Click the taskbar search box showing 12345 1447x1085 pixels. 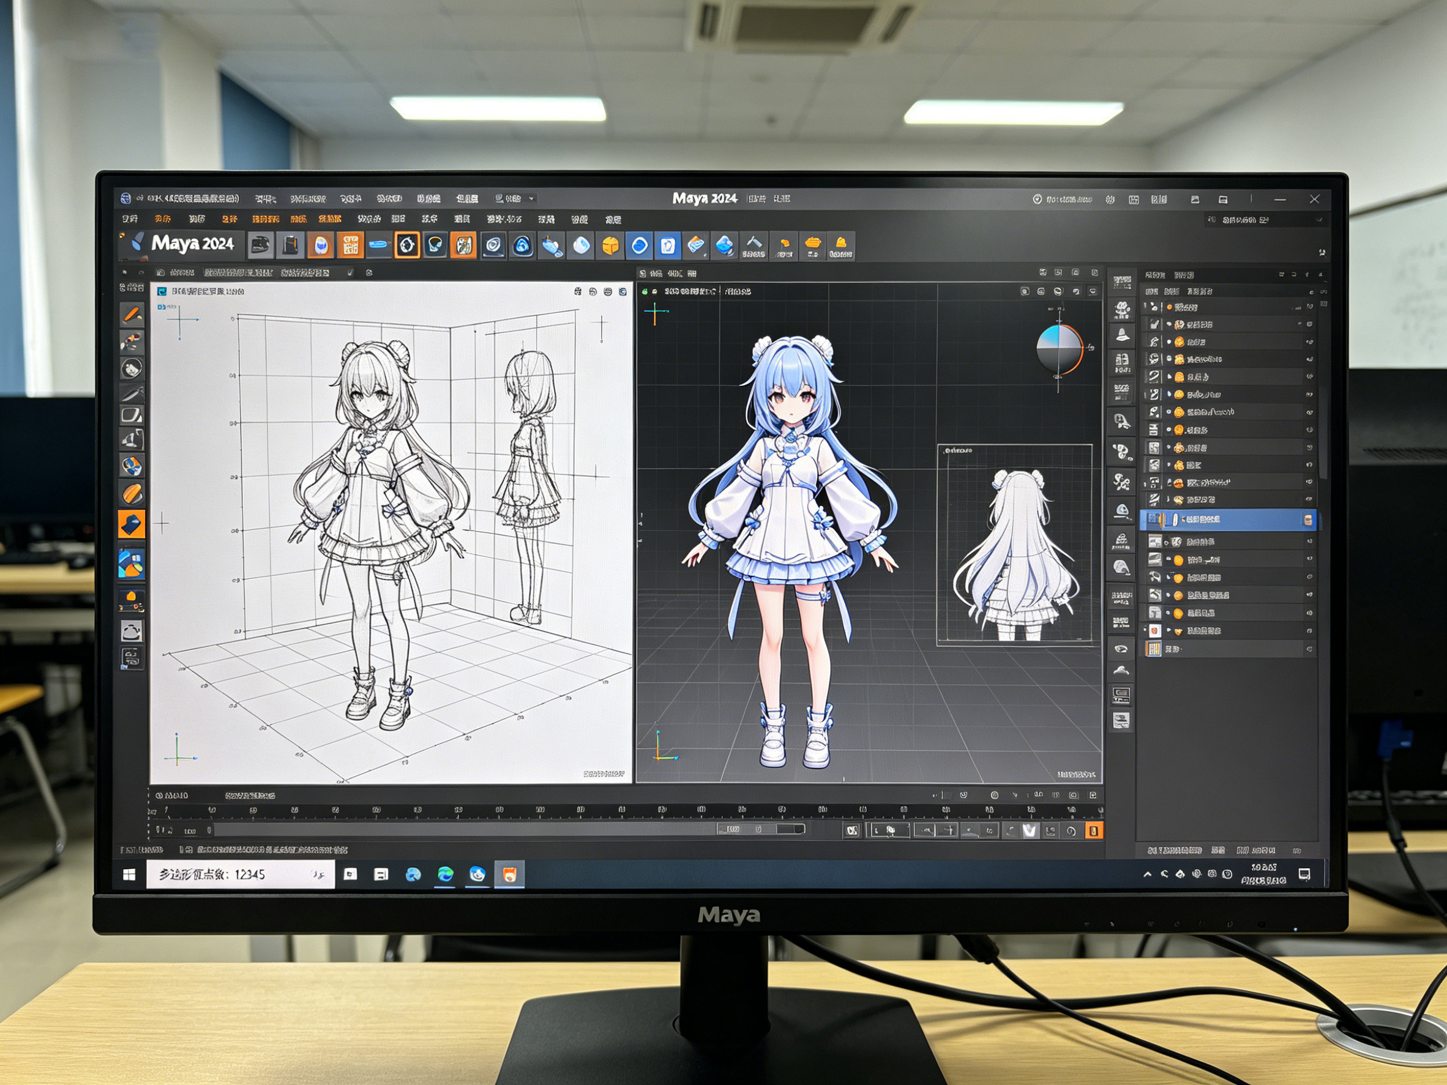tap(240, 874)
